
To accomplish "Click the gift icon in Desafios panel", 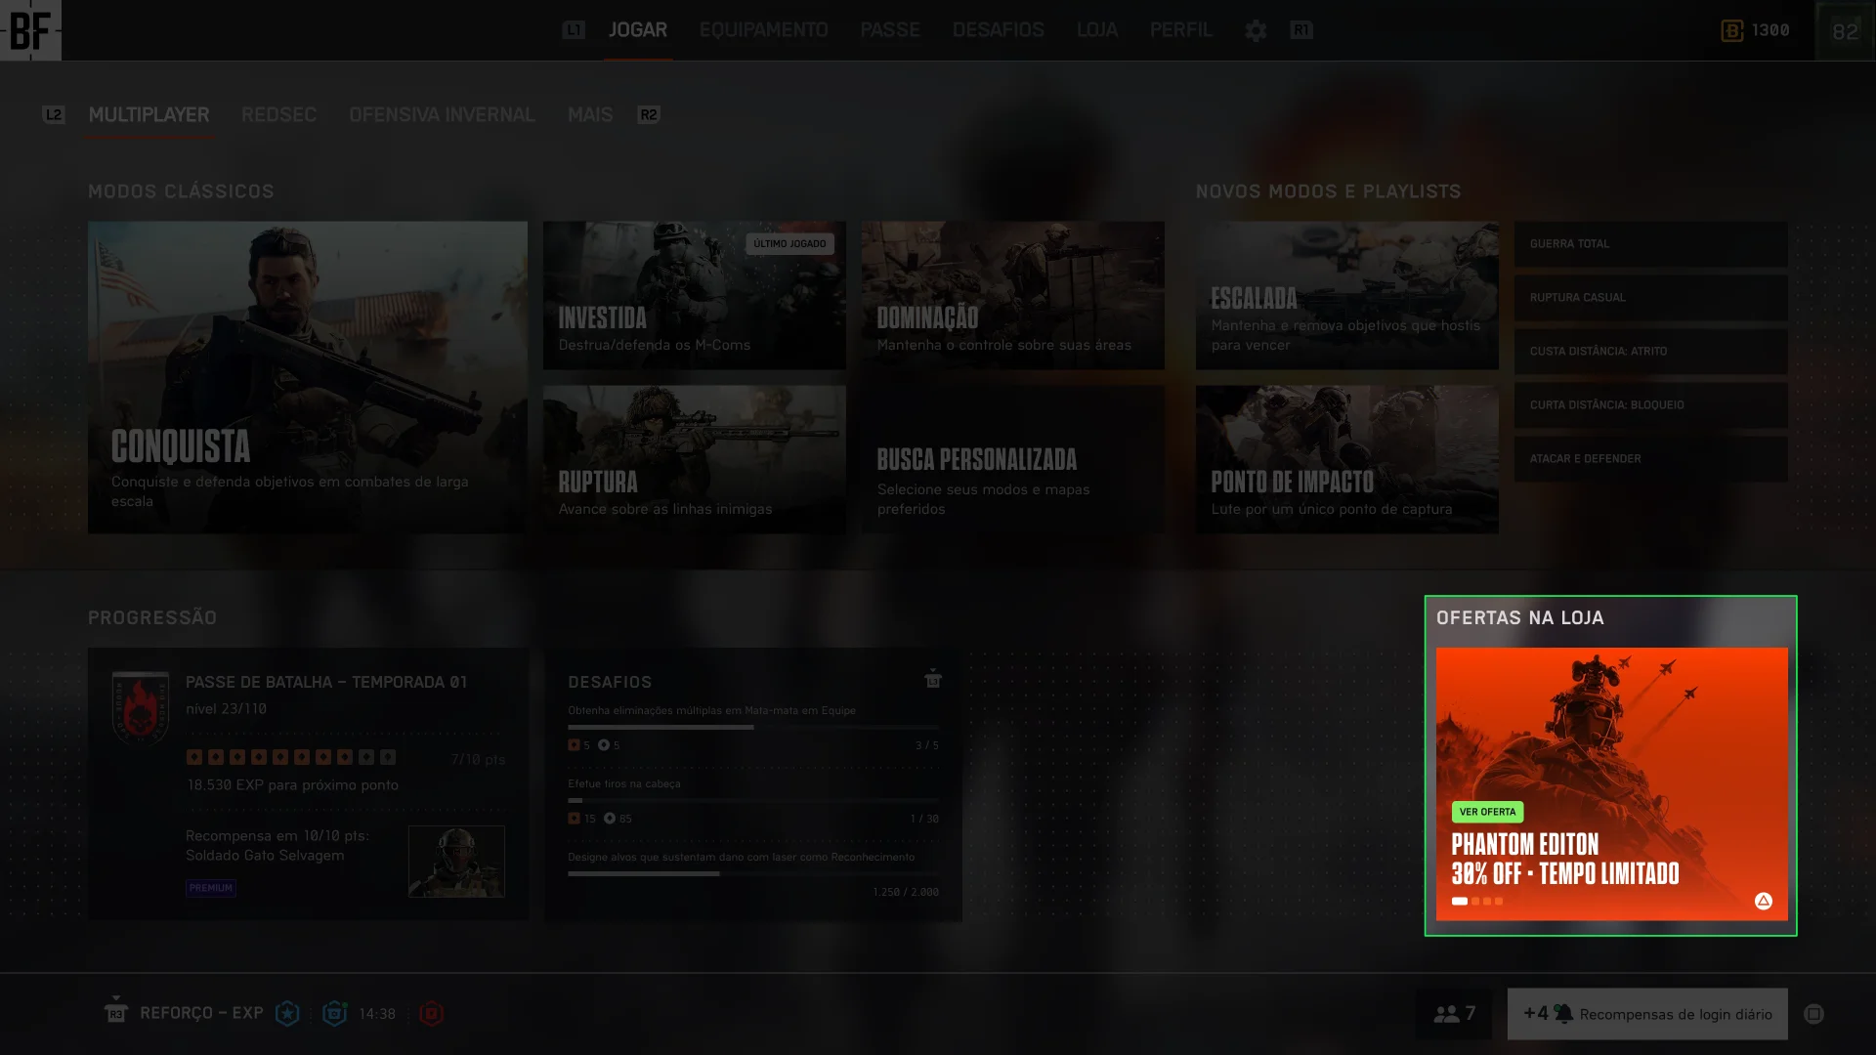I will click(x=933, y=679).
